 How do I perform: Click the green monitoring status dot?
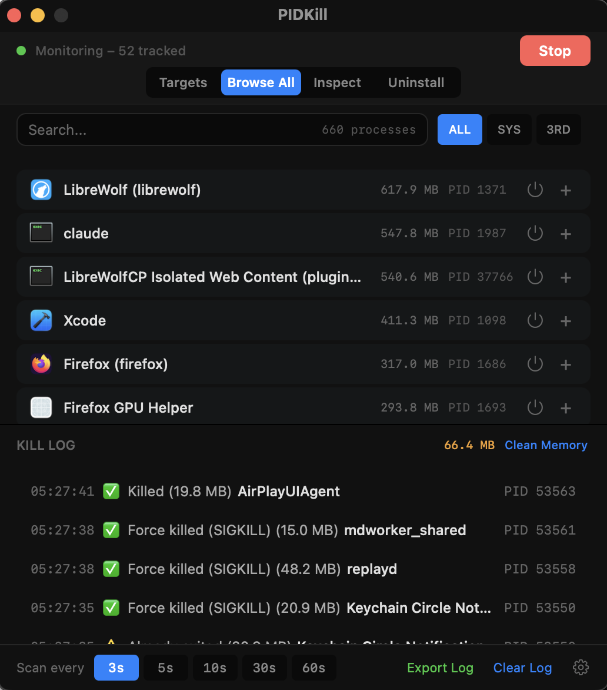click(x=21, y=51)
